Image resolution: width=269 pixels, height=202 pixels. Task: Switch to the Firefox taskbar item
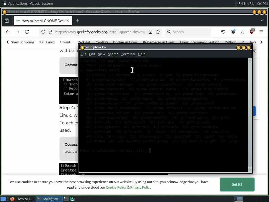tap(22, 199)
